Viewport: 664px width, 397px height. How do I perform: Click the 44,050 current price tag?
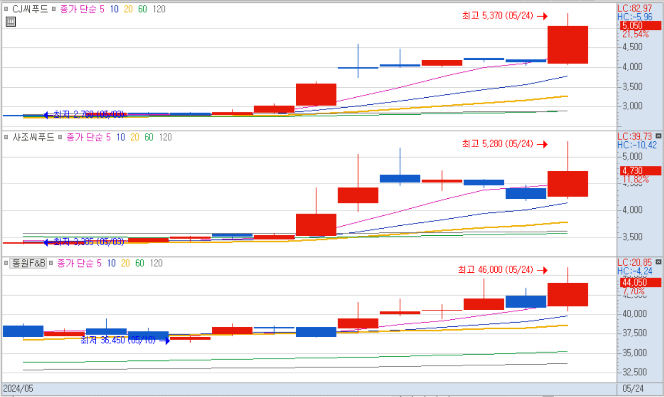coord(641,283)
